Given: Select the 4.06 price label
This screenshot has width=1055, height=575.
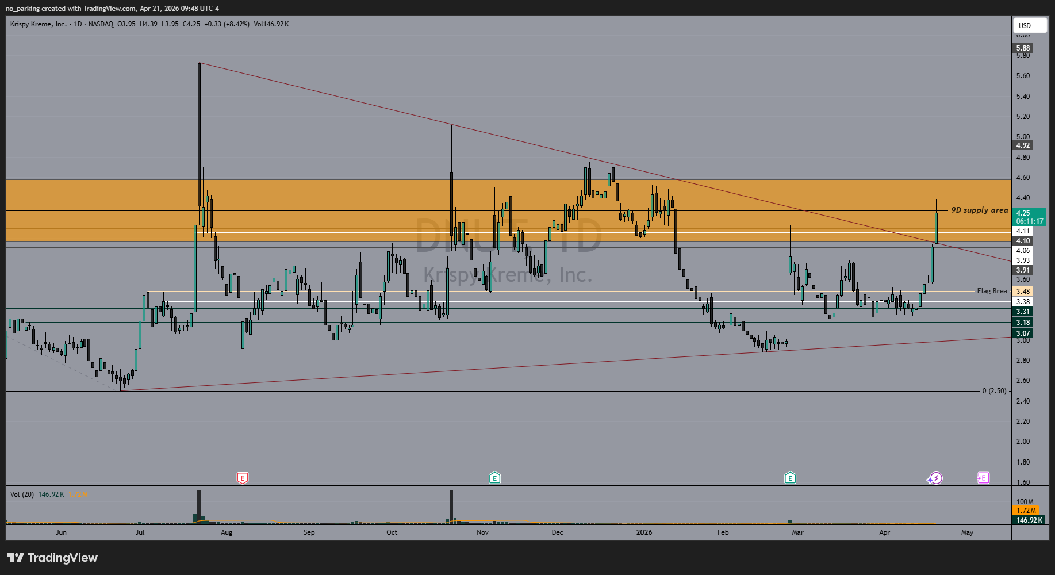Looking at the screenshot, I should pos(1023,251).
